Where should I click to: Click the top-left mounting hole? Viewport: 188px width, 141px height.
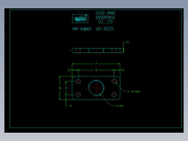tap(78, 81)
